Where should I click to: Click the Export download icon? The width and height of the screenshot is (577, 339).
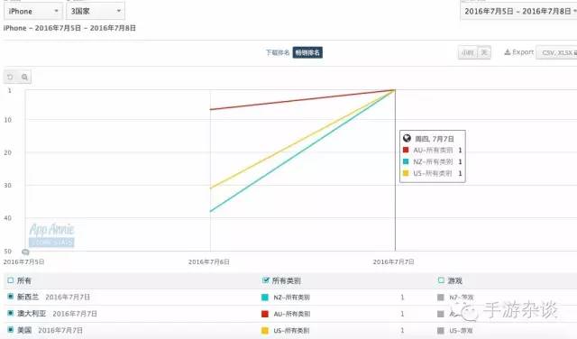[x=508, y=52]
